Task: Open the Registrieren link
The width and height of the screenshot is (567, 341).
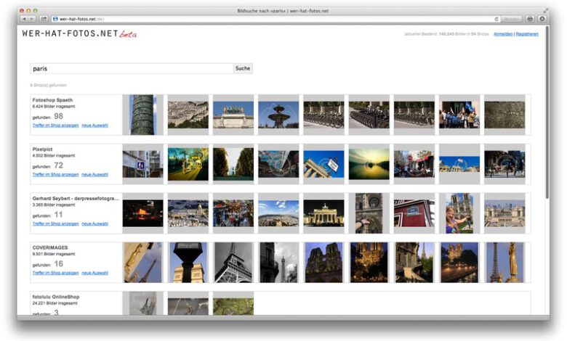Action: tap(527, 34)
